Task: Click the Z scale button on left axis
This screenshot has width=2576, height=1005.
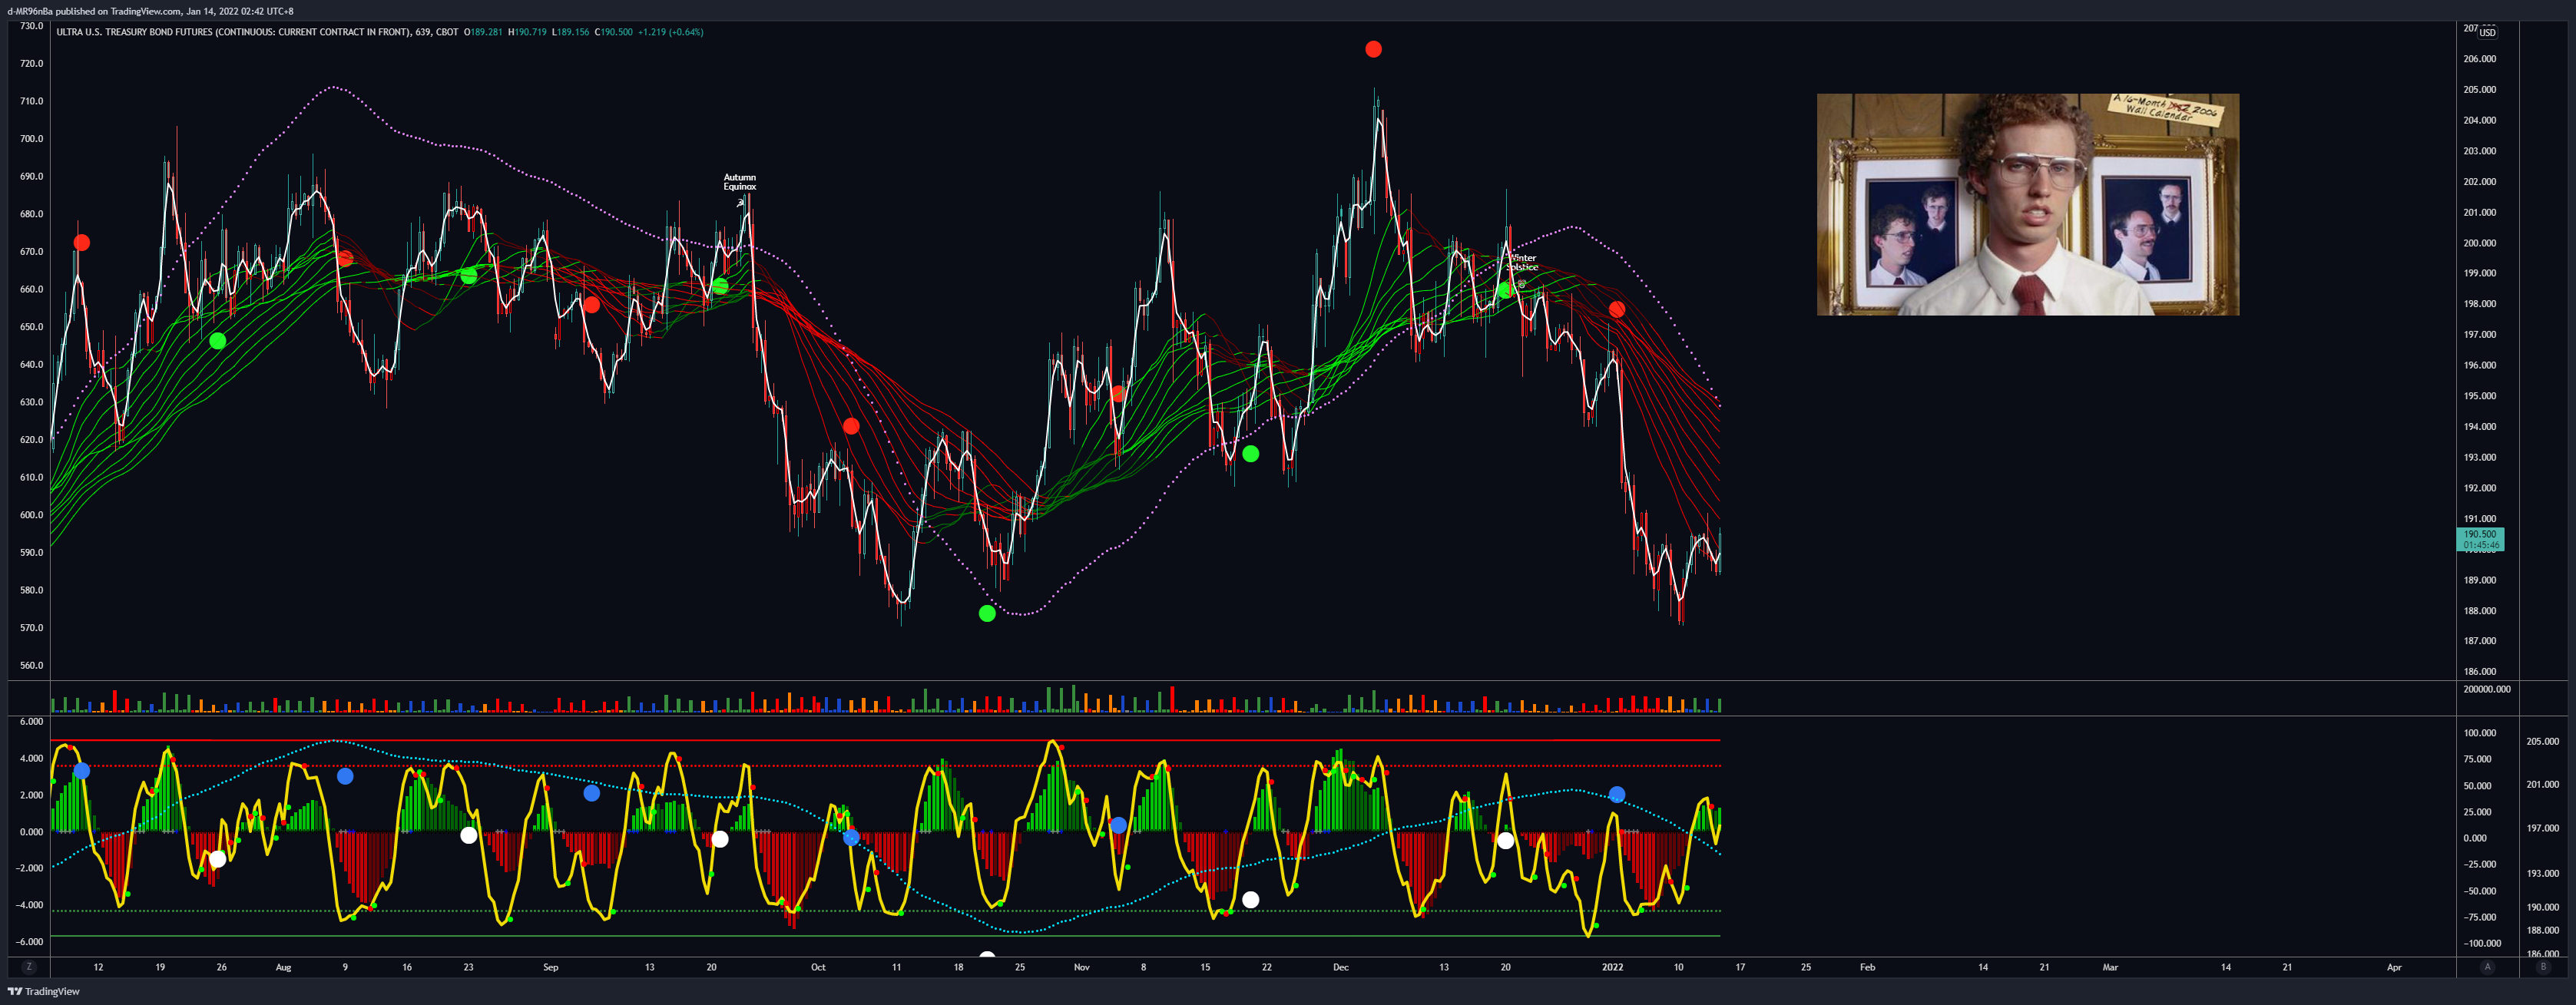Action: click(29, 967)
